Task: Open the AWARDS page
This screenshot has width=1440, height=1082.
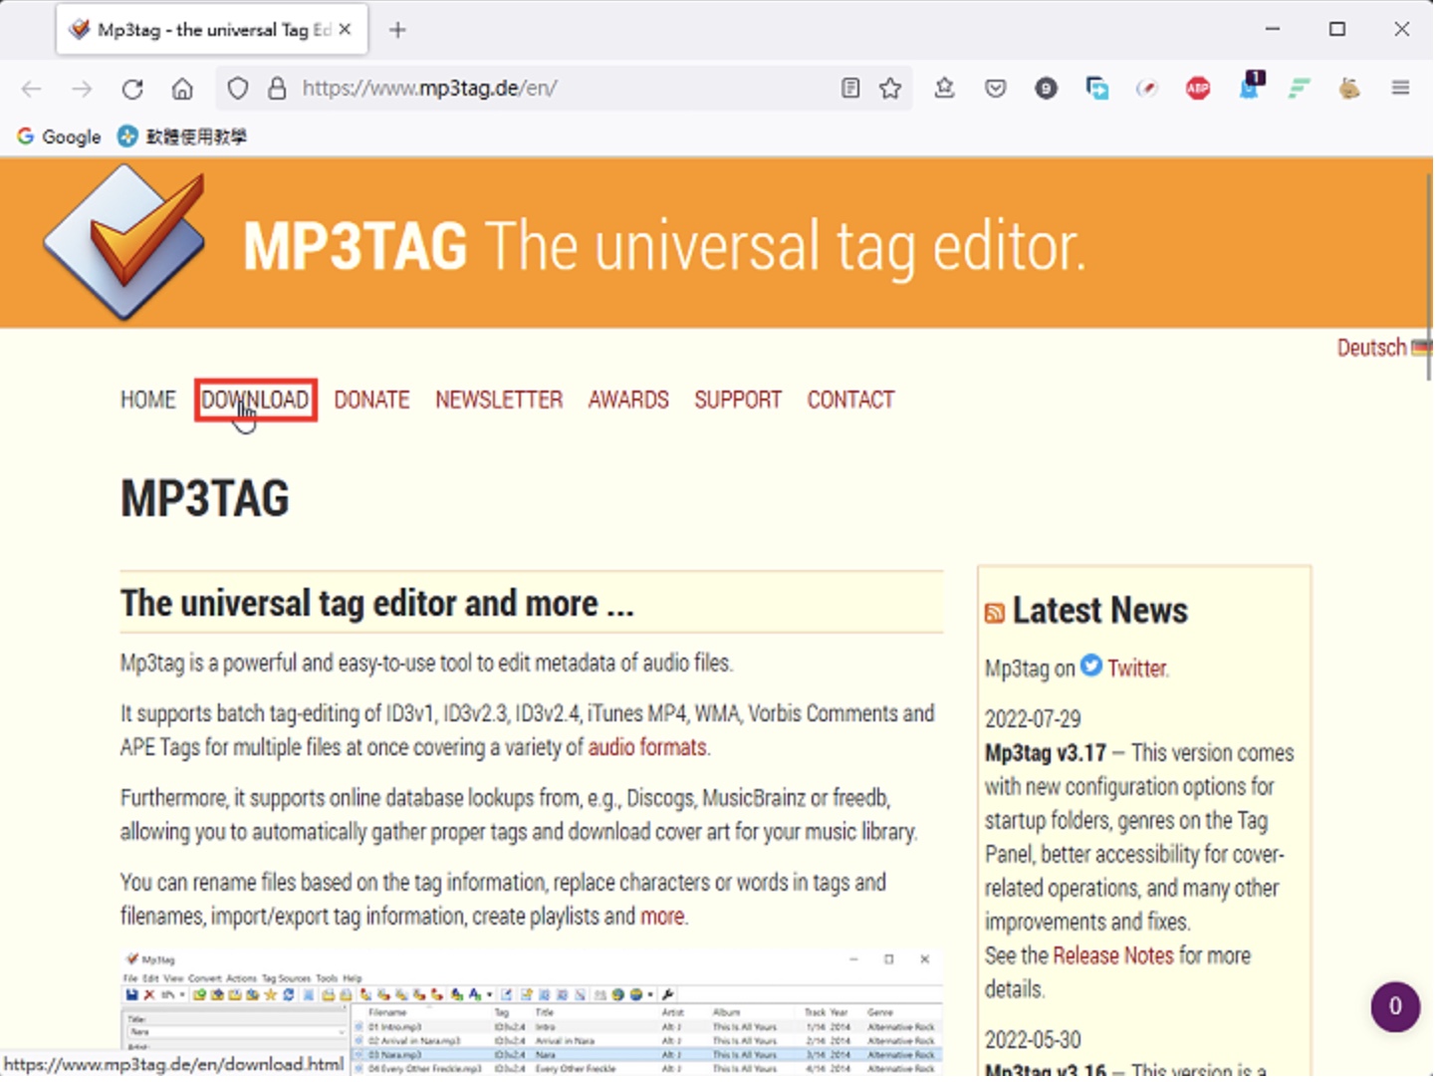Action: [631, 402]
